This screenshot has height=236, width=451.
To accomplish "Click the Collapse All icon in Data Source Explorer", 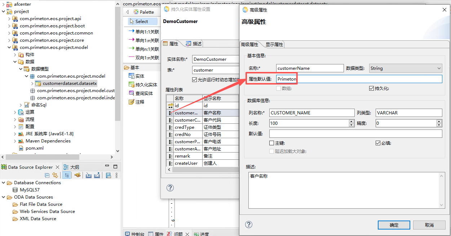I will click(x=47, y=175).
